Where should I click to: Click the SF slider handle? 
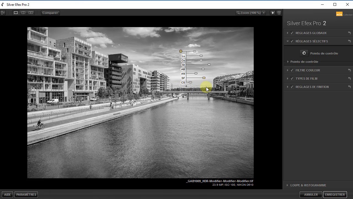[204, 78]
